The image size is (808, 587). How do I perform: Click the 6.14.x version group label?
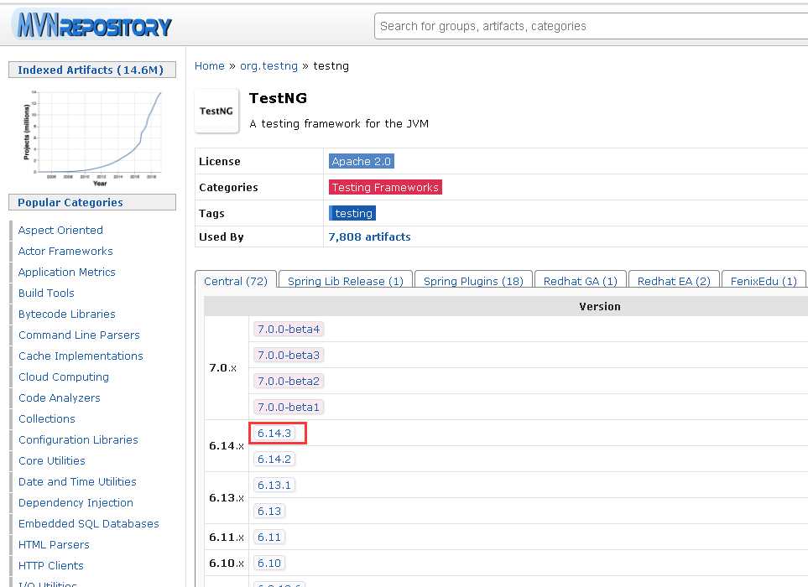point(227,446)
